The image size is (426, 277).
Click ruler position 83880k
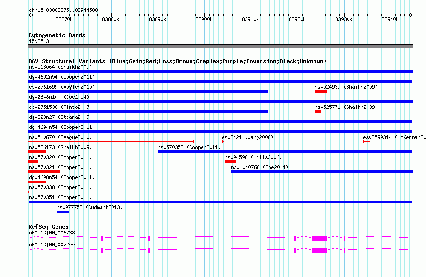[111, 19]
